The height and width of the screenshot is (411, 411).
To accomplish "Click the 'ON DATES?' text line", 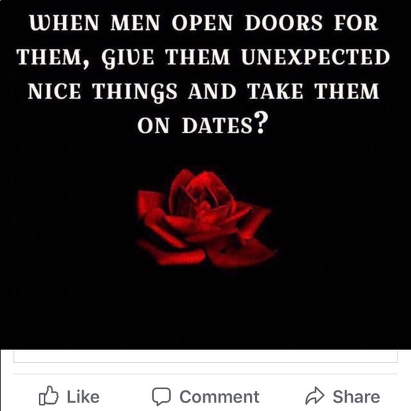I will click(x=203, y=123).
